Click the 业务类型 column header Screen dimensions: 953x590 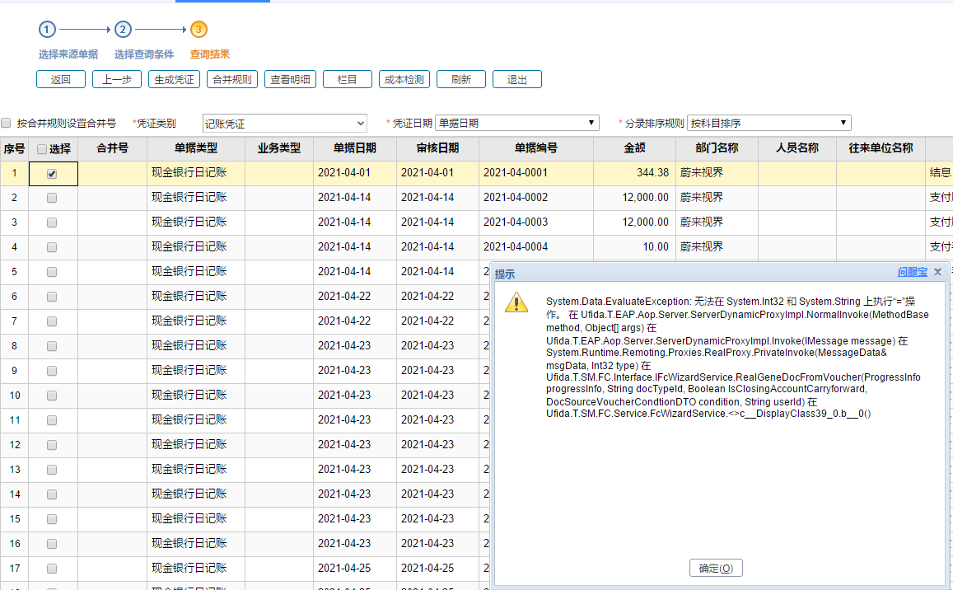279,148
